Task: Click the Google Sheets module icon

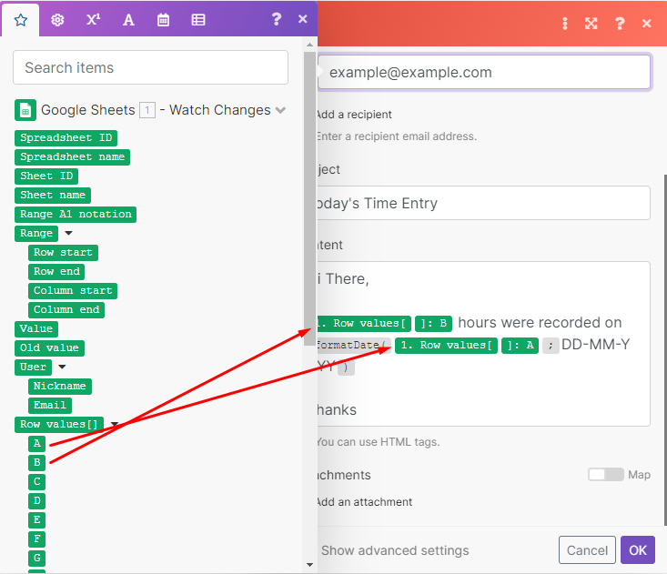Action: point(25,110)
